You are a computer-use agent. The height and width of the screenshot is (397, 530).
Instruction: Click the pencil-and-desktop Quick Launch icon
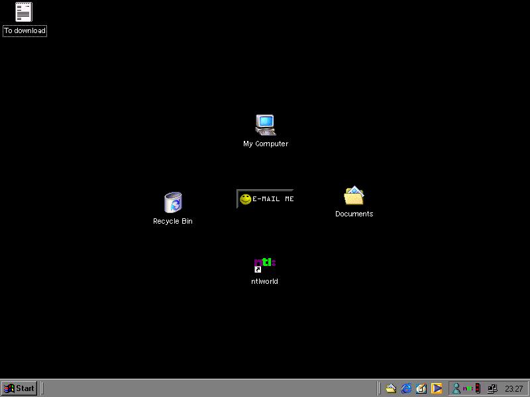pyautogui.click(x=421, y=388)
